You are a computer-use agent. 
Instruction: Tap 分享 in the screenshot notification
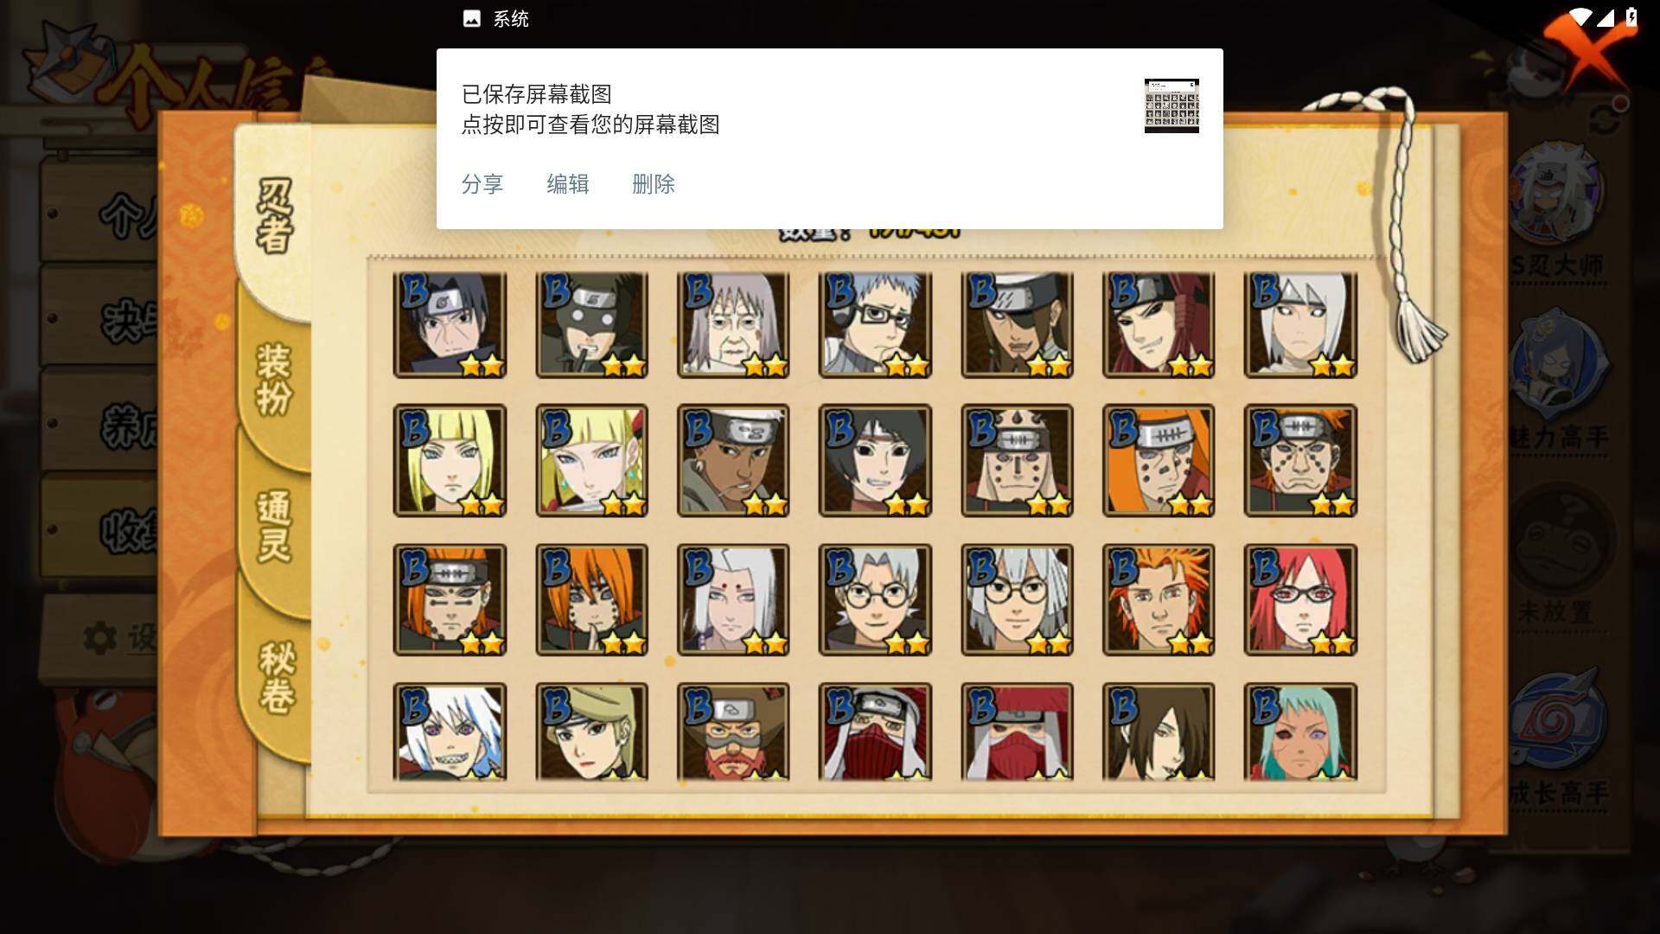(x=482, y=184)
